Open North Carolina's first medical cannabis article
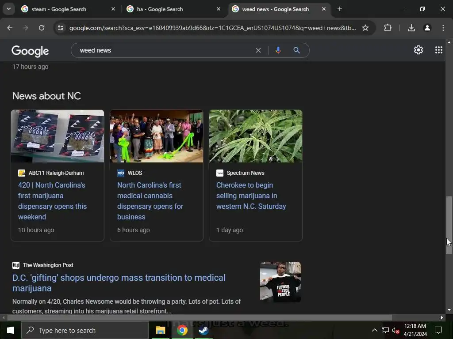Screen dimensions: 453x339 pos(150,201)
